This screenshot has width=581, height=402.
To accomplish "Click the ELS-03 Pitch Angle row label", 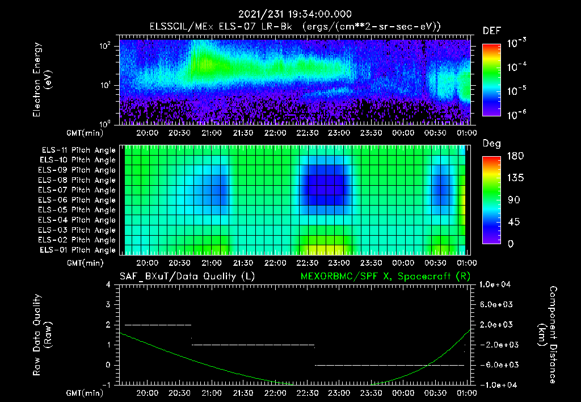I will click(x=77, y=230).
